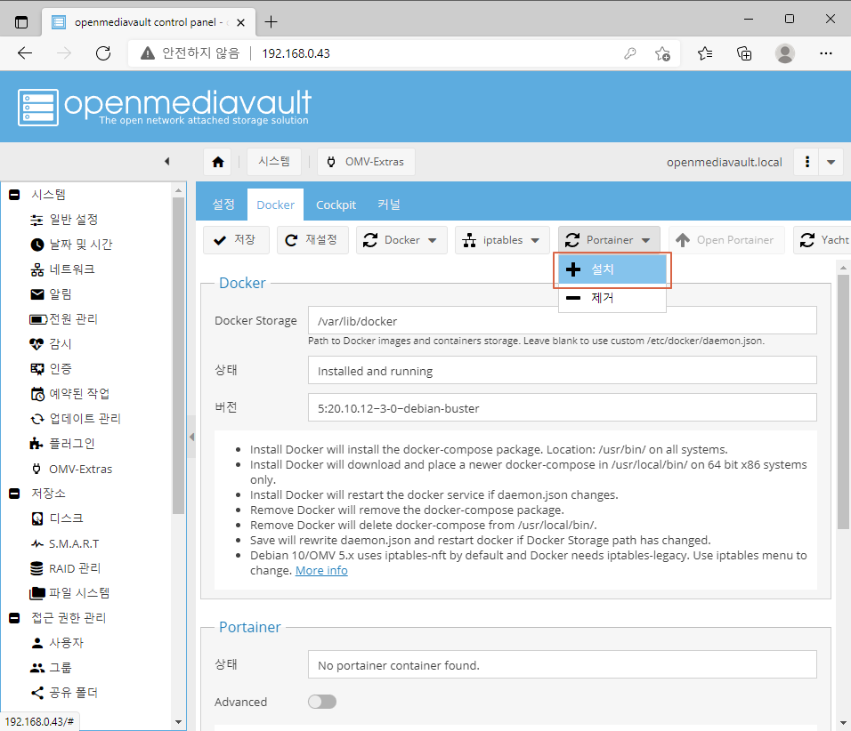Toggle the Advanced switch
Viewport: 851px width, 731px height.
coord(322,702)
